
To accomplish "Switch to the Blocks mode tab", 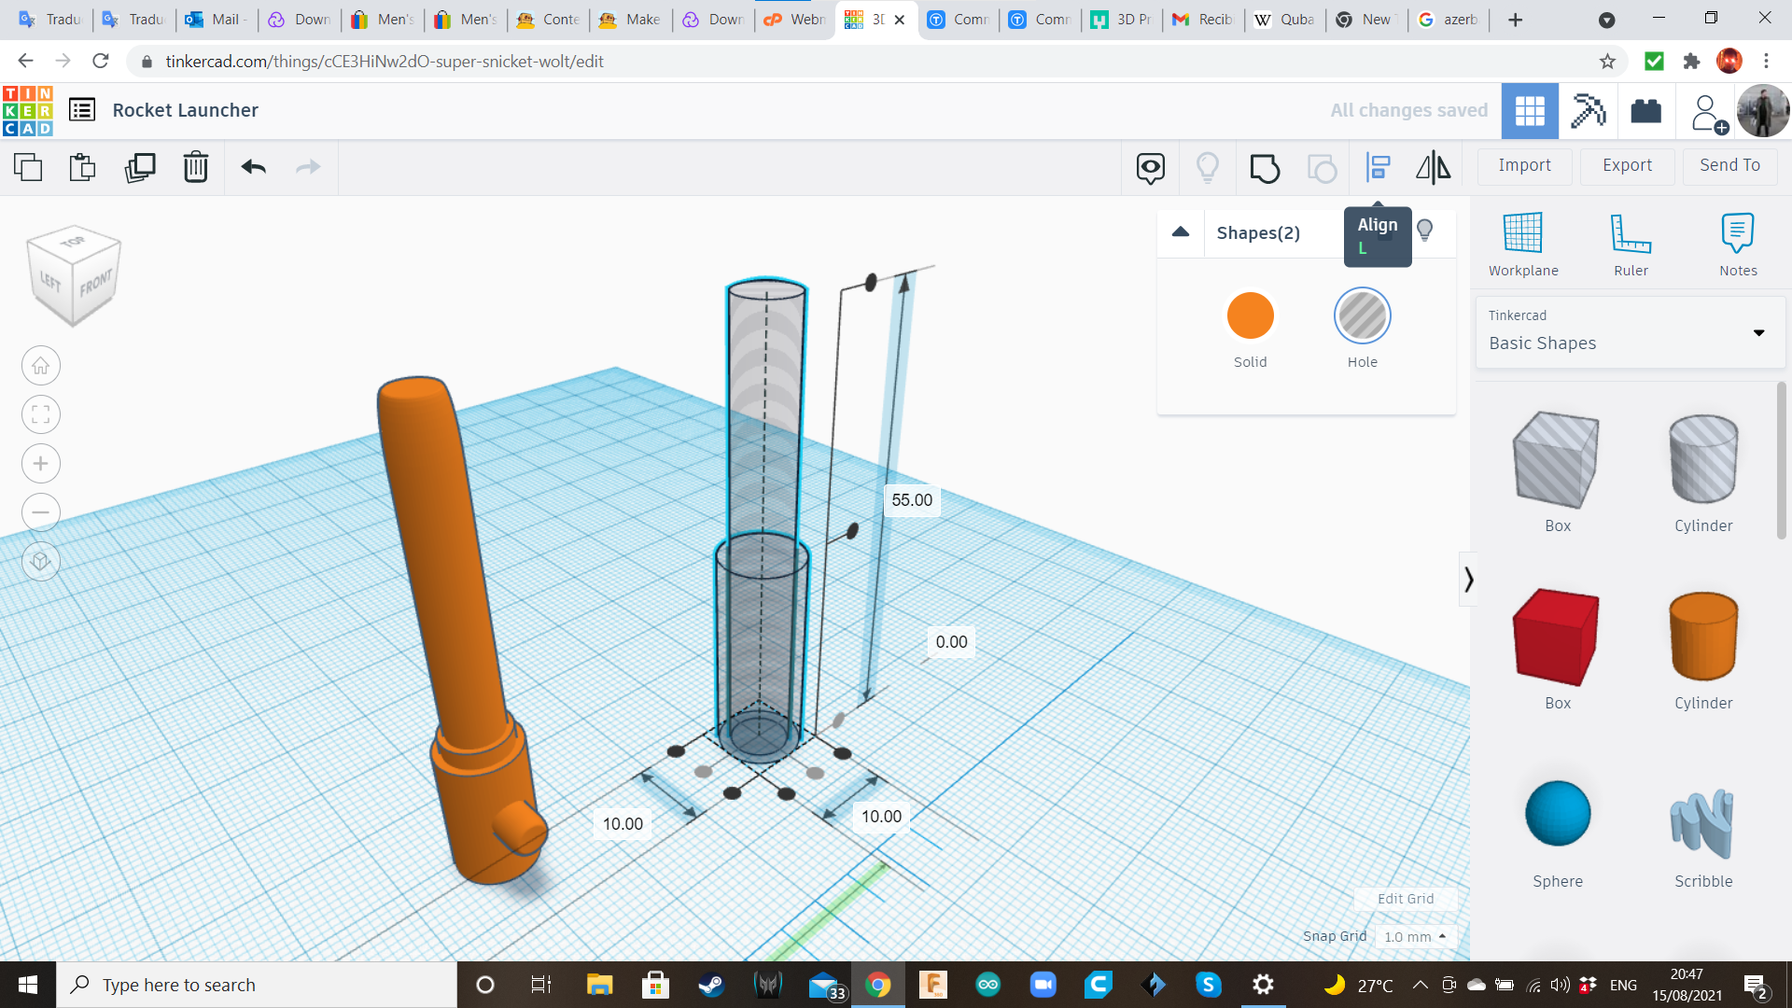I will [1588, 111].
